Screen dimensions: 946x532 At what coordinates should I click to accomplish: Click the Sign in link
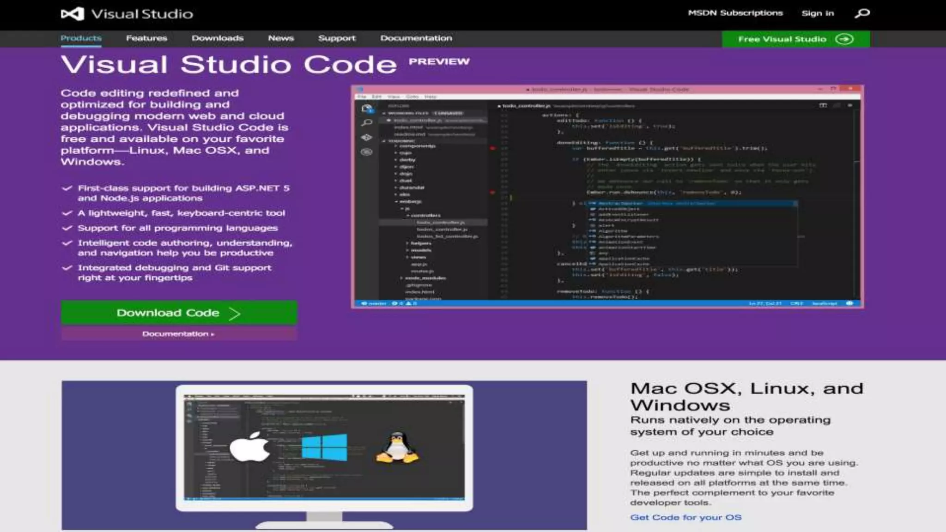click(818, 13)
